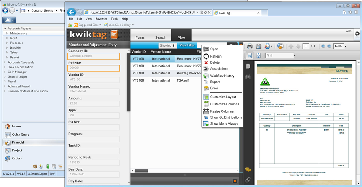Open attachments paperclip panel in viewer
Screen dimensions: 362x187
[x=248, y=180]
